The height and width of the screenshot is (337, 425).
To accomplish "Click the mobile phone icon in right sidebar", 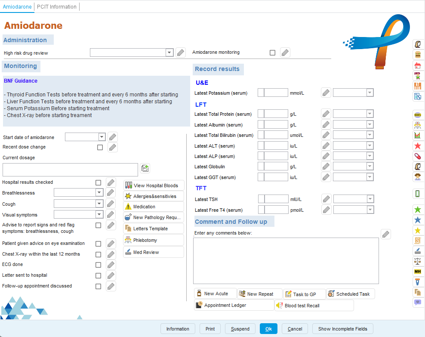I will (x=417, y=194).
